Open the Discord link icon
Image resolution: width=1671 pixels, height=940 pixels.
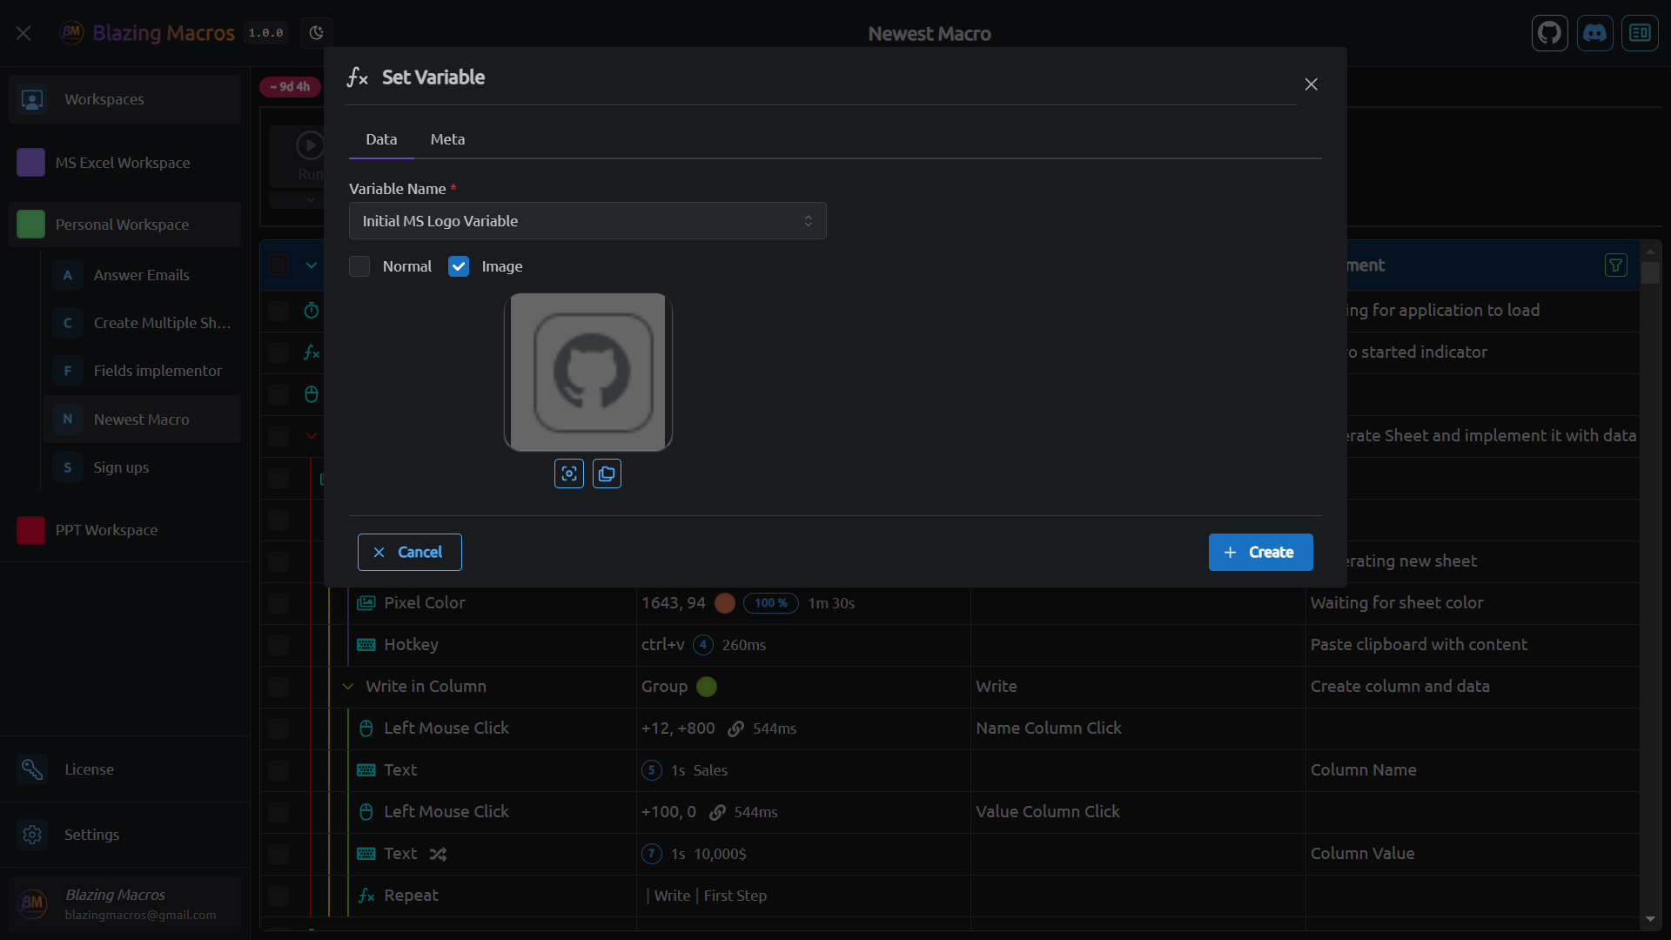(x=1594, y=33)
